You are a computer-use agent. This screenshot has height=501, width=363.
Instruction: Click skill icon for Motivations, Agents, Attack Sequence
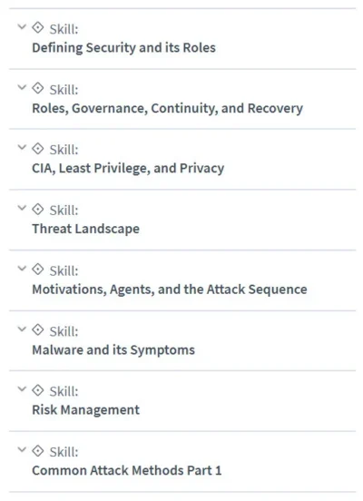[38, 270]
